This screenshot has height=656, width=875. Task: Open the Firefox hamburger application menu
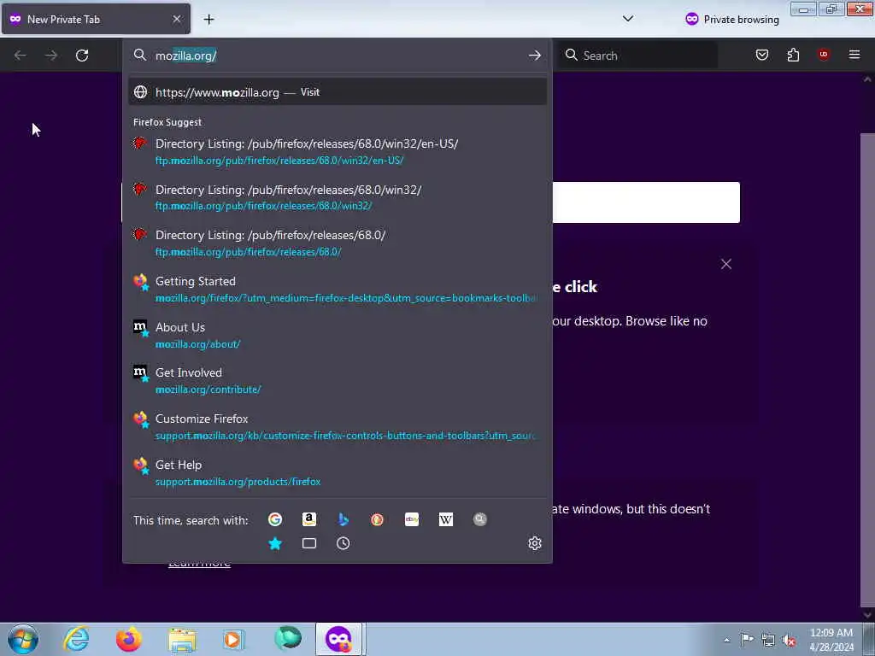(x=854, y=55)
